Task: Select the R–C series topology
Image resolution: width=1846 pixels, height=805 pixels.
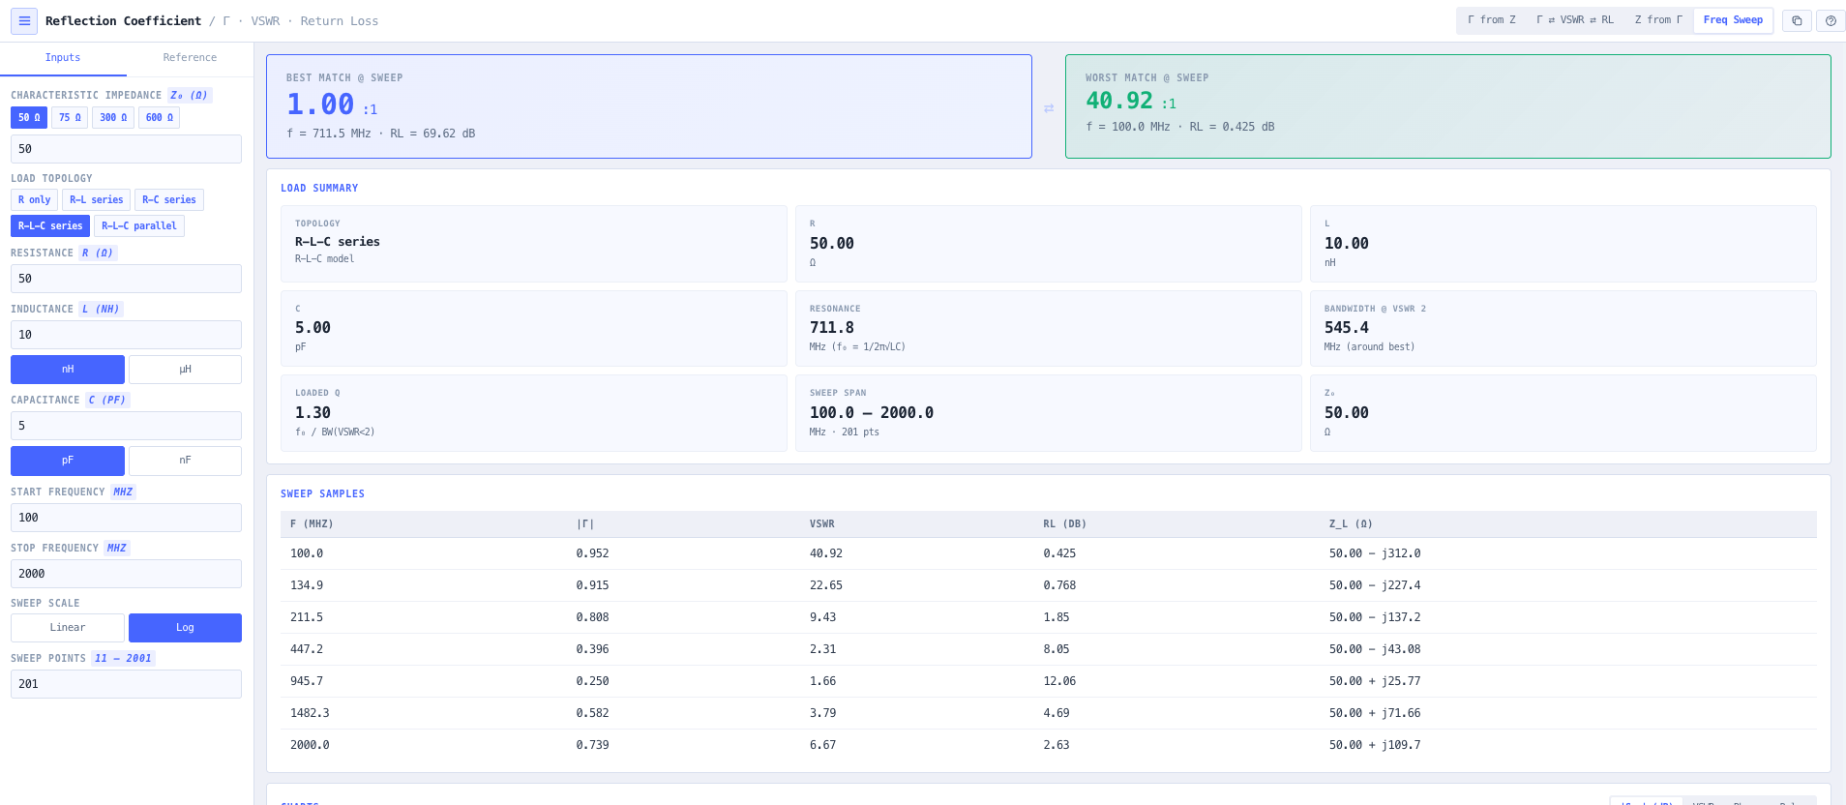Action: click(x=169, y=200)
